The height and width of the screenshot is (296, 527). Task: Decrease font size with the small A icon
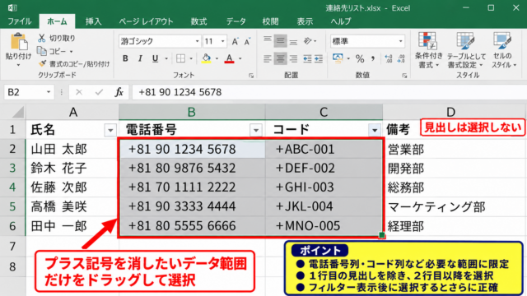click(x=247, y=42)
